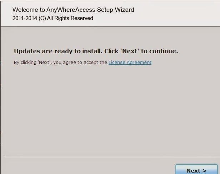Click the Next button to continue
The image size is (220, 174).
196,170
